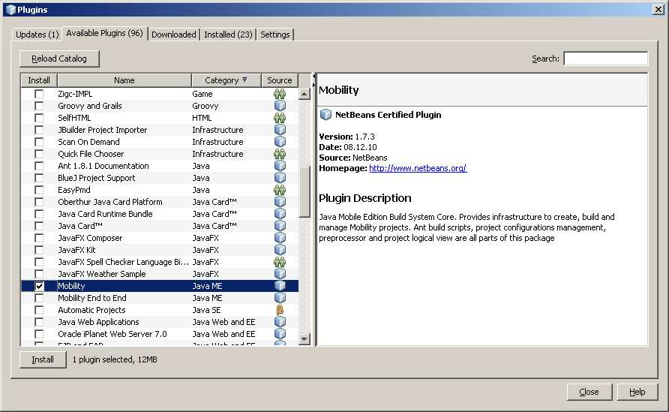The width and height of the screenshot is (669, 412).
Task: Click the plugin list scrollbar thumb
Action: click(304, 191)
